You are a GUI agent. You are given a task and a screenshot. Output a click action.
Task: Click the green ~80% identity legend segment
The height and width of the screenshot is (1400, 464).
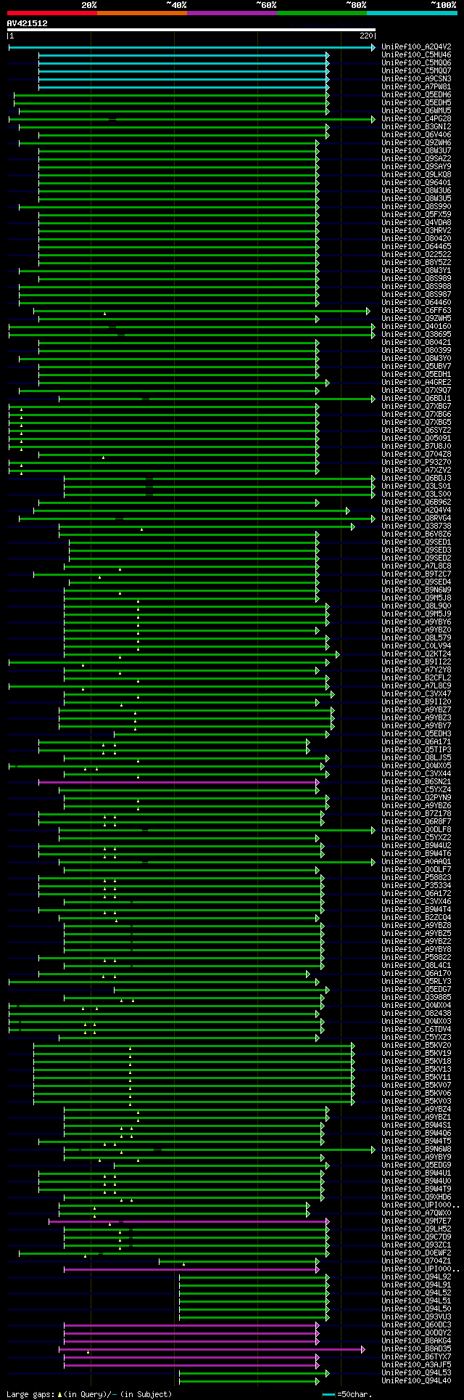(x=322, y=13)
